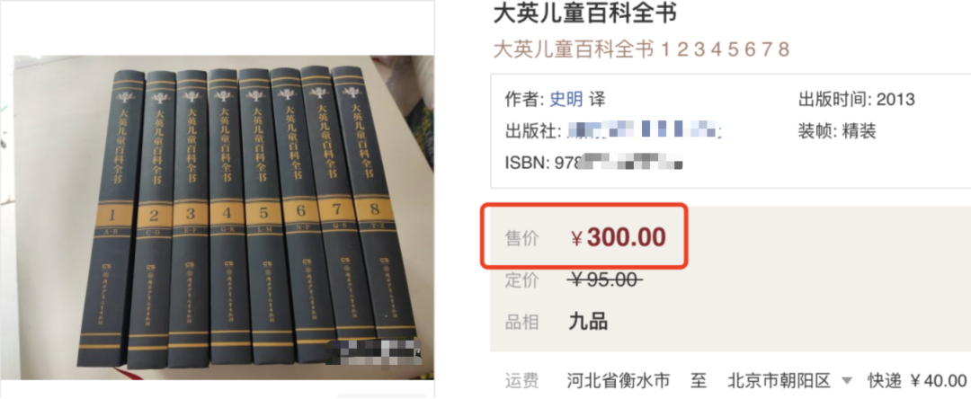Click the 大英儿童百科全书 main title heading
Viewport: 971px width, 399px height.
(584, 14)
